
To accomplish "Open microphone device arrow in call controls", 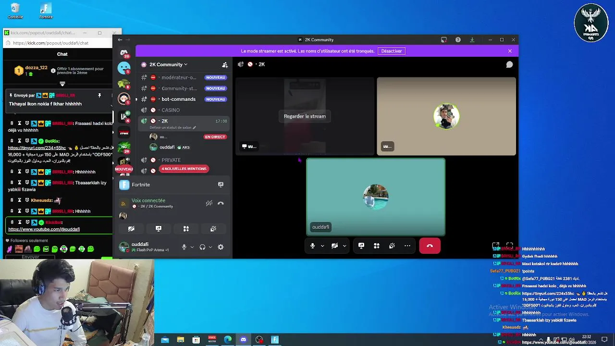I will 322,246.
